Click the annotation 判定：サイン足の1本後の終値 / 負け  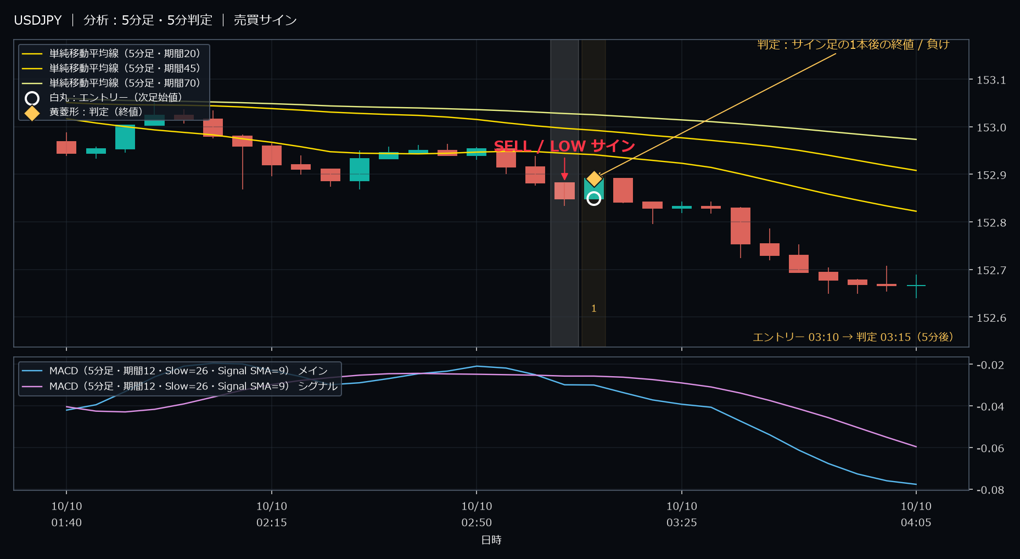[853, 44]
